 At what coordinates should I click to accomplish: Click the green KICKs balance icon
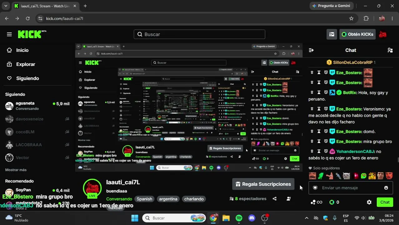click(332, 202)
